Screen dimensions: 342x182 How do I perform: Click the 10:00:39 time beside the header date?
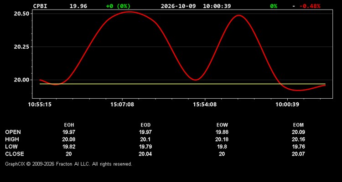(217, 6)
